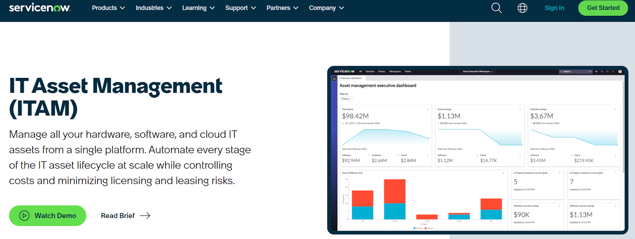Viewport: 635px width, 239px height.
Task: Click the red Software legend swatch
Action: click(425, 228)
